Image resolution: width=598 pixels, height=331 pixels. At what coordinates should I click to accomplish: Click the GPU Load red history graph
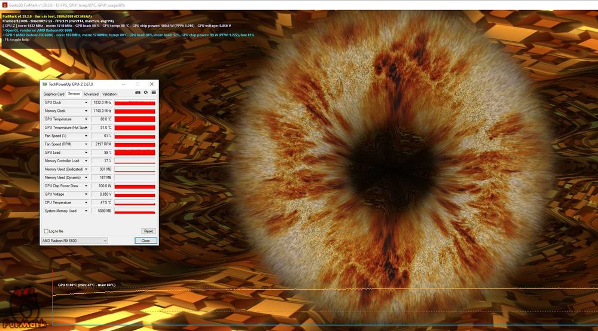(x=135, y=153)
